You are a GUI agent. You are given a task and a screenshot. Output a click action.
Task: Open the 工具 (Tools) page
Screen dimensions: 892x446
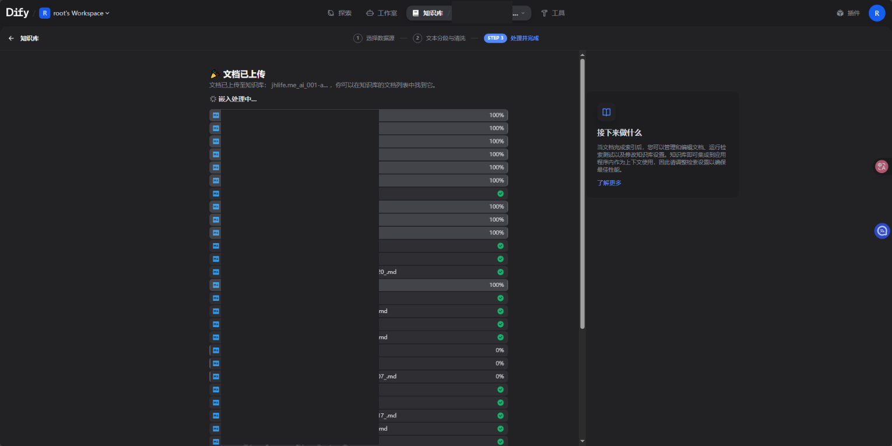click(553, 13)
